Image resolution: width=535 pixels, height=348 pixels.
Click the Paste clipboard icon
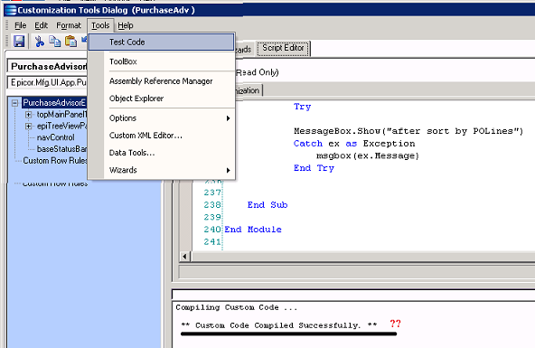(70, 42)
